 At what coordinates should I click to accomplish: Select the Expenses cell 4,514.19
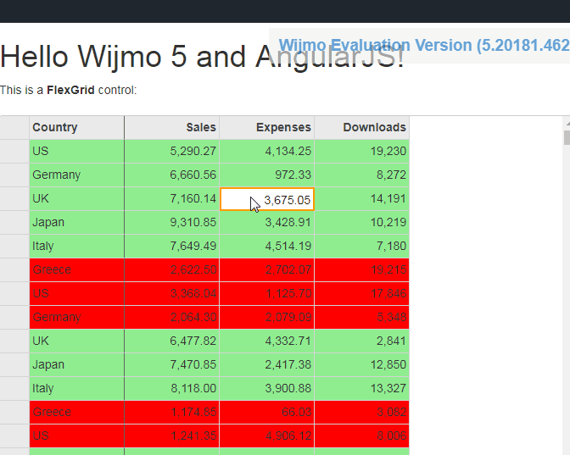[267, 247]
